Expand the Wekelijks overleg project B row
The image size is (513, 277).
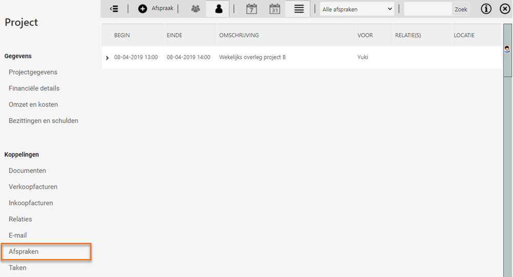(107, 58)
